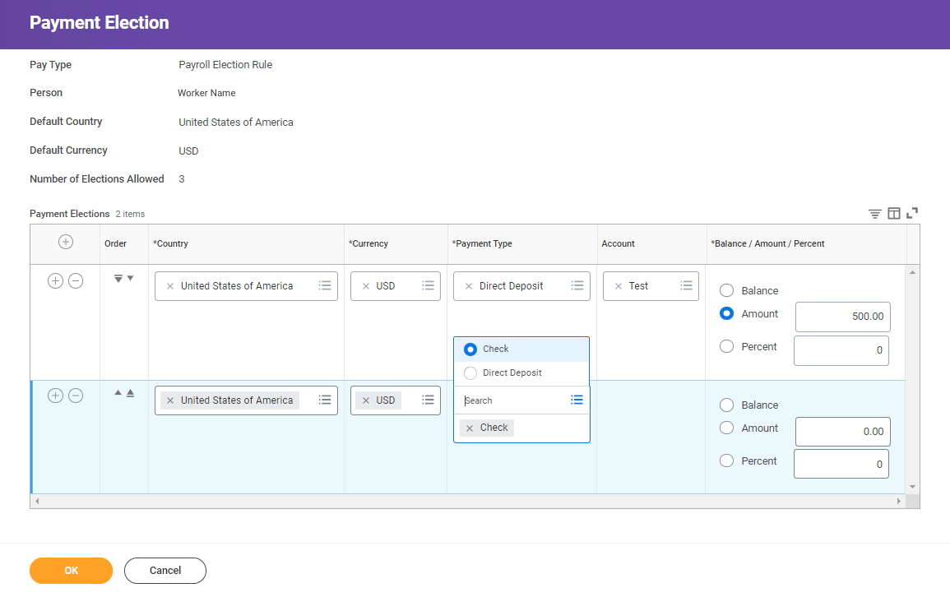The height and width of the screenshot is (597, 950).
Task: Click the OK button
Action: (71, 570)
